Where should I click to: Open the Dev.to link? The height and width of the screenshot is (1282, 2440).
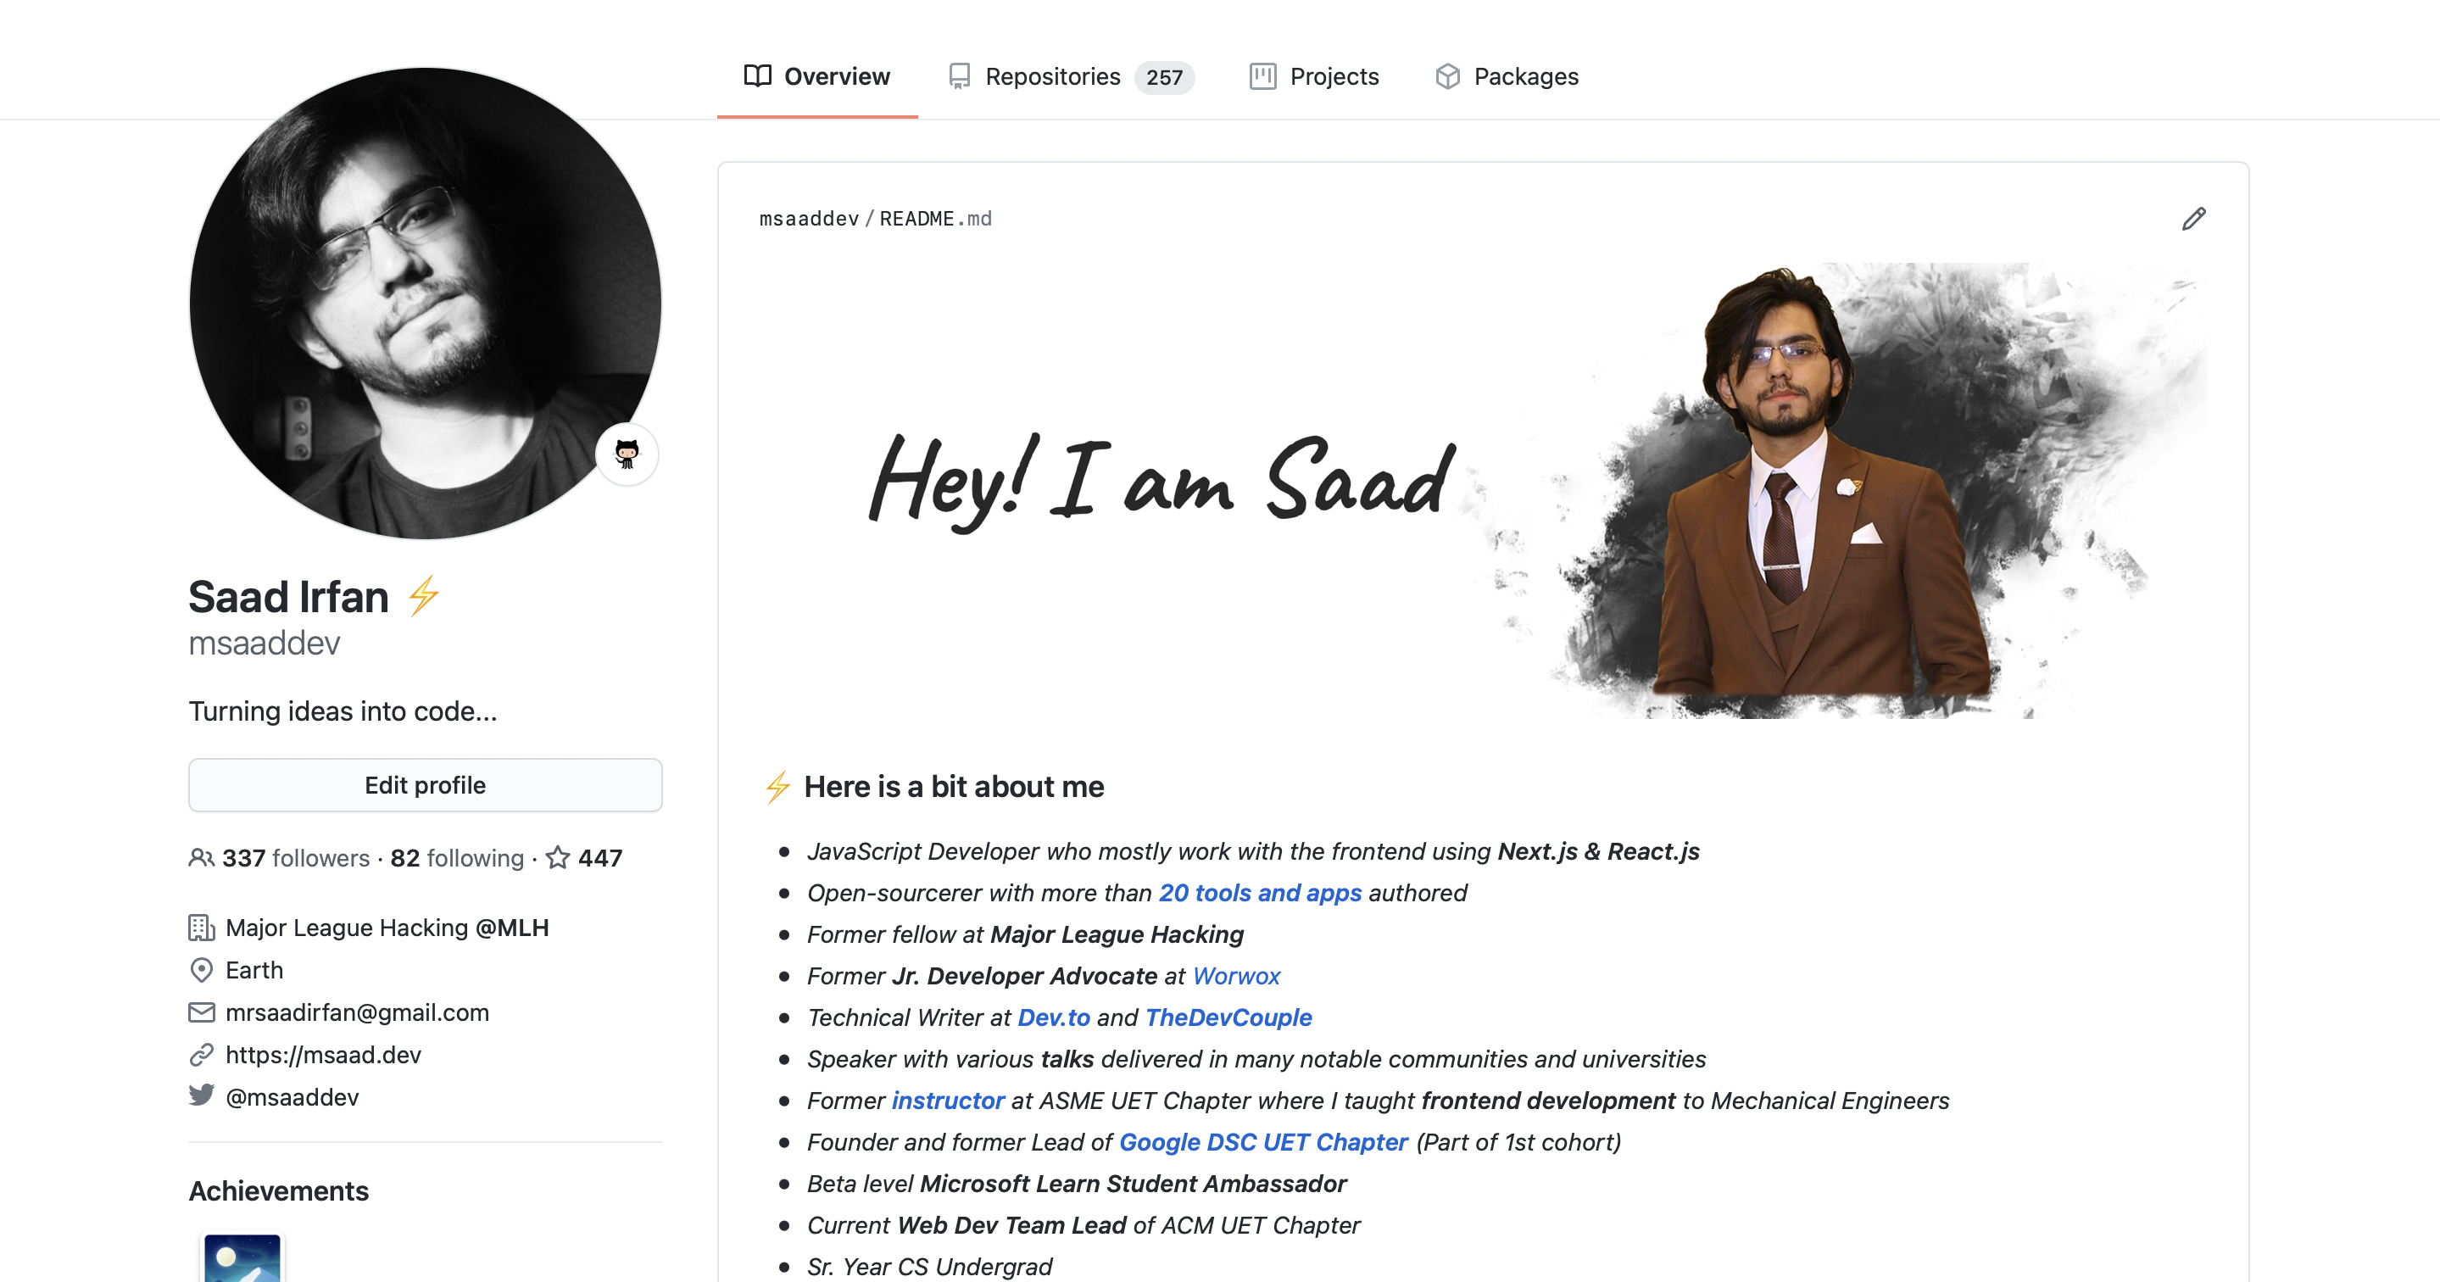pos(1053,1017)
